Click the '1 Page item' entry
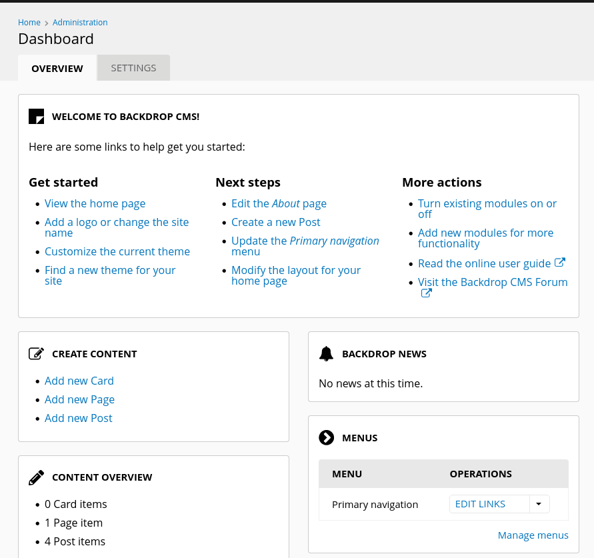This screenshot has height=558, width=594. point(73,523)
